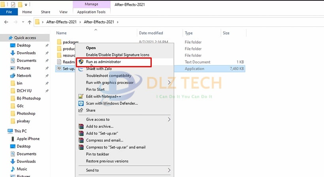Select Troubleshoot compatibility from context menu
Image resolution: width=324 pixels, height=177 pixels.
(x=109, y=76)
